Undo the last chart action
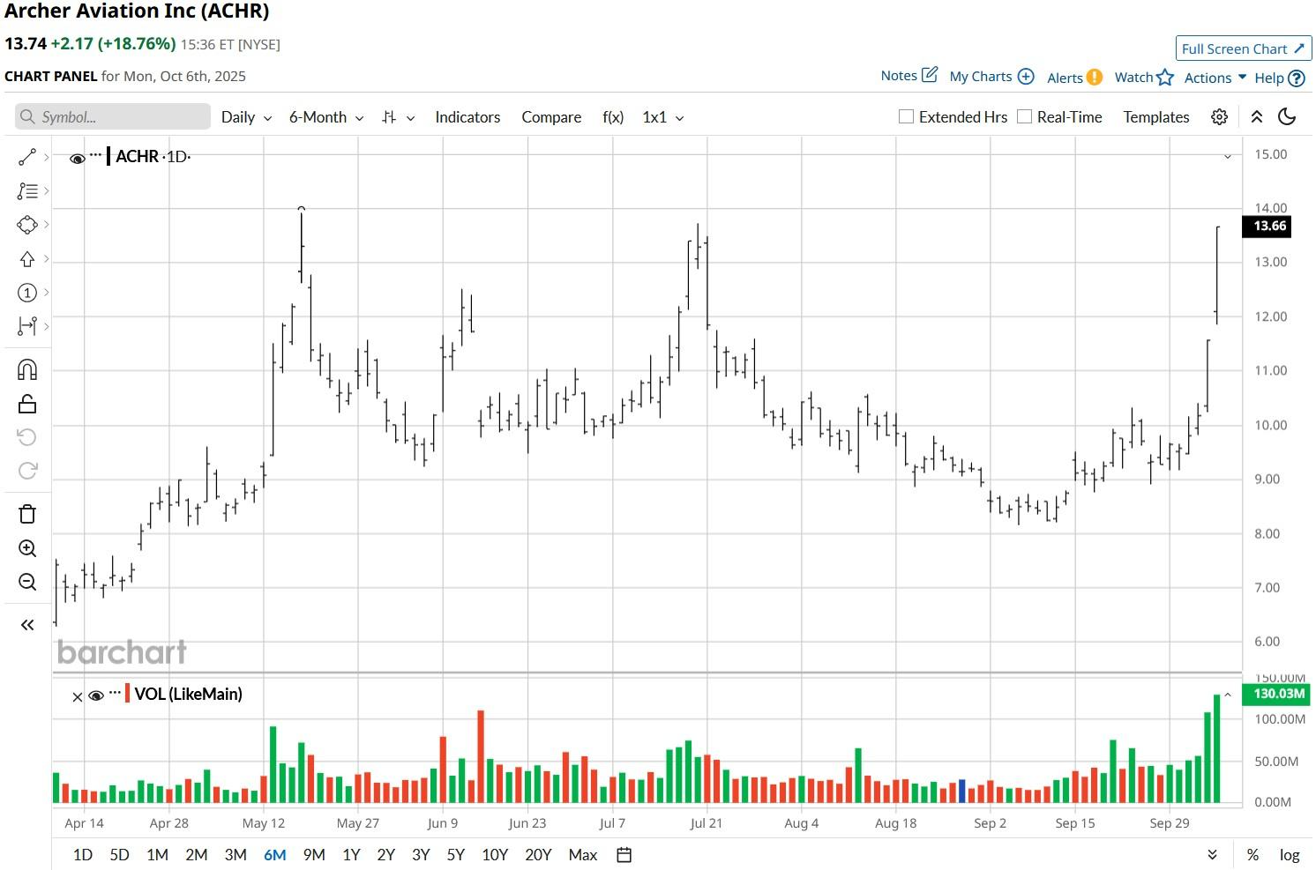Image resolution: width=1316 pixels, height=870 pixels. [x=27, y=437]
